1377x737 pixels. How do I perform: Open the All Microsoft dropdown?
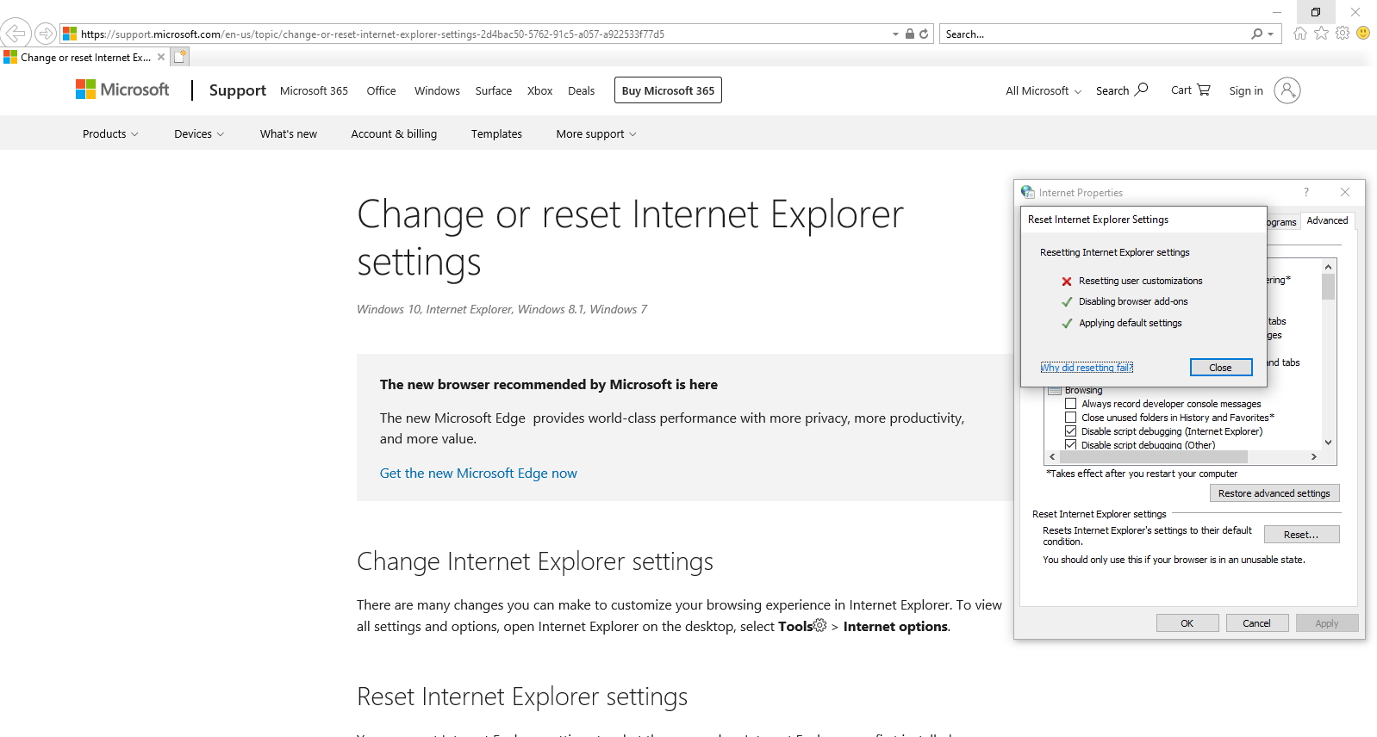tap(1044, 90)
